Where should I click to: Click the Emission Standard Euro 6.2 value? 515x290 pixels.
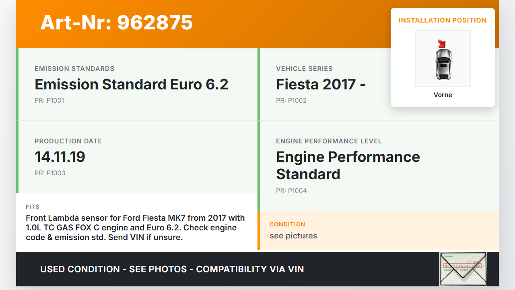tap(131, 85)
